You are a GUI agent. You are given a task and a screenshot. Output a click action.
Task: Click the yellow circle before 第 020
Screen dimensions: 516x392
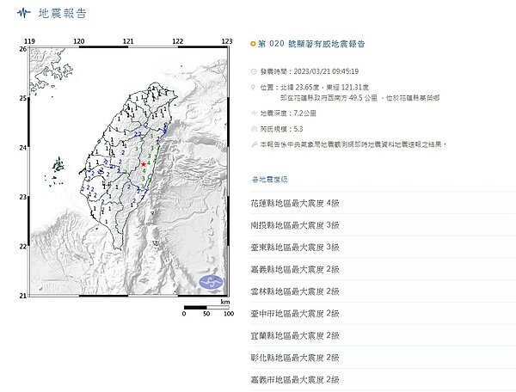253,44
